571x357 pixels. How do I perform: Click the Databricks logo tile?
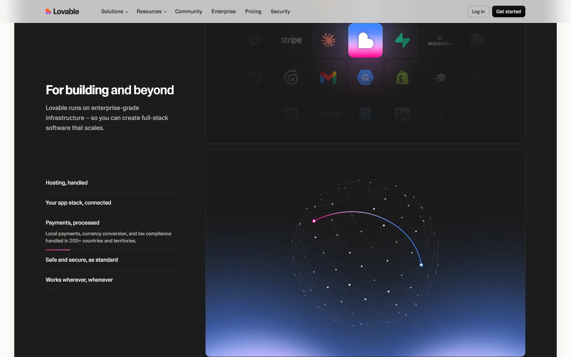coord(440,41)
